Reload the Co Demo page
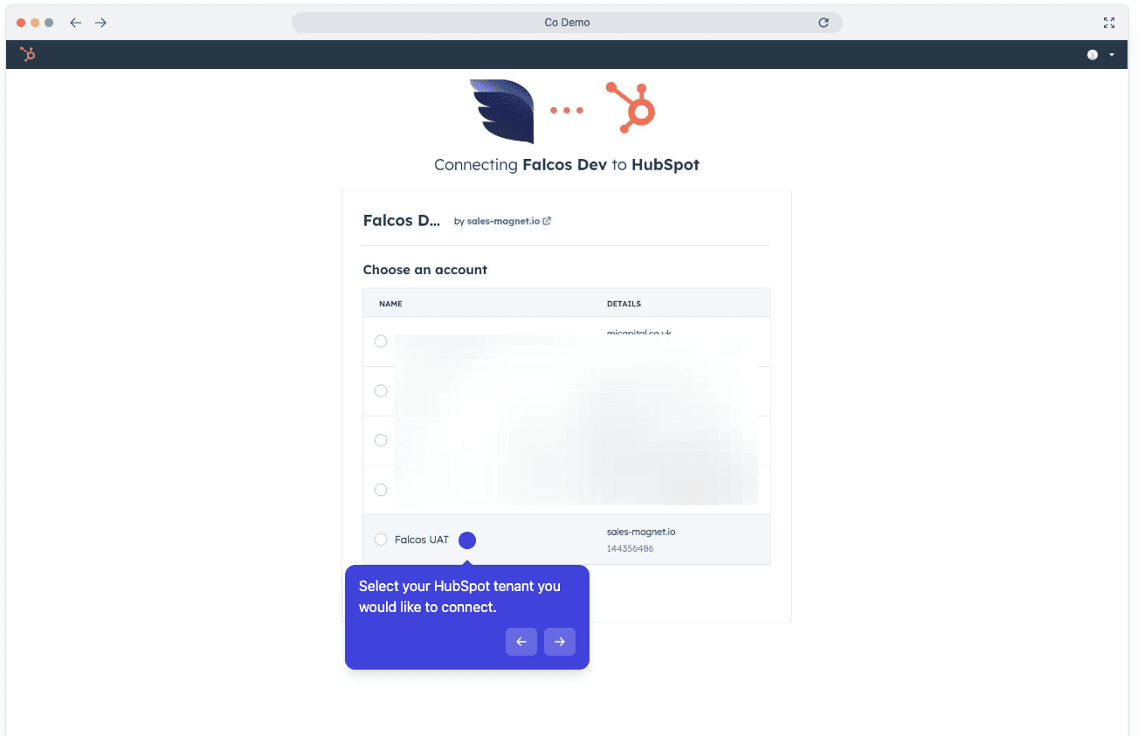The width and height of the screenshot is (1138, 736). [x=824, y=23]
